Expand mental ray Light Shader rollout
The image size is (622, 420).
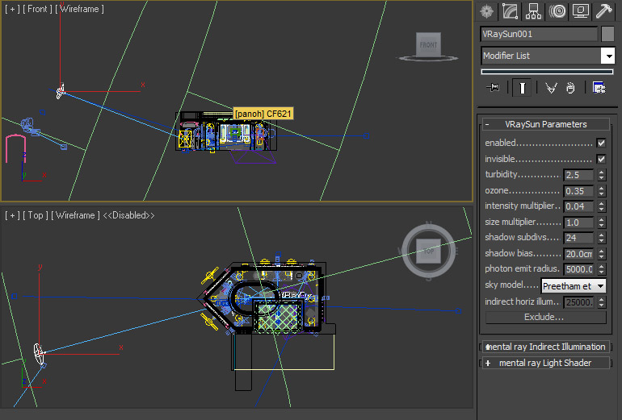tap(545, 363)
